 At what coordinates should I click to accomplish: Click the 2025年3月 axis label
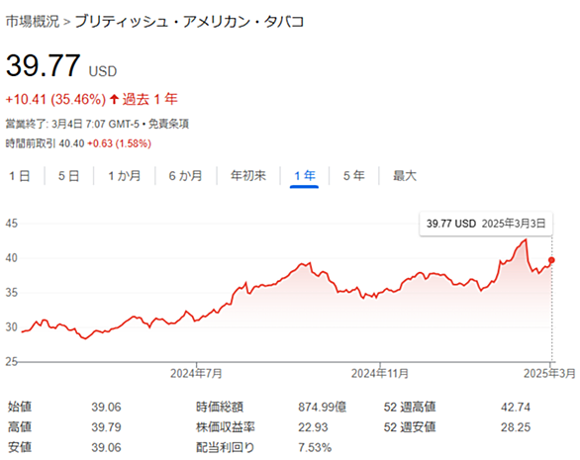549,374
